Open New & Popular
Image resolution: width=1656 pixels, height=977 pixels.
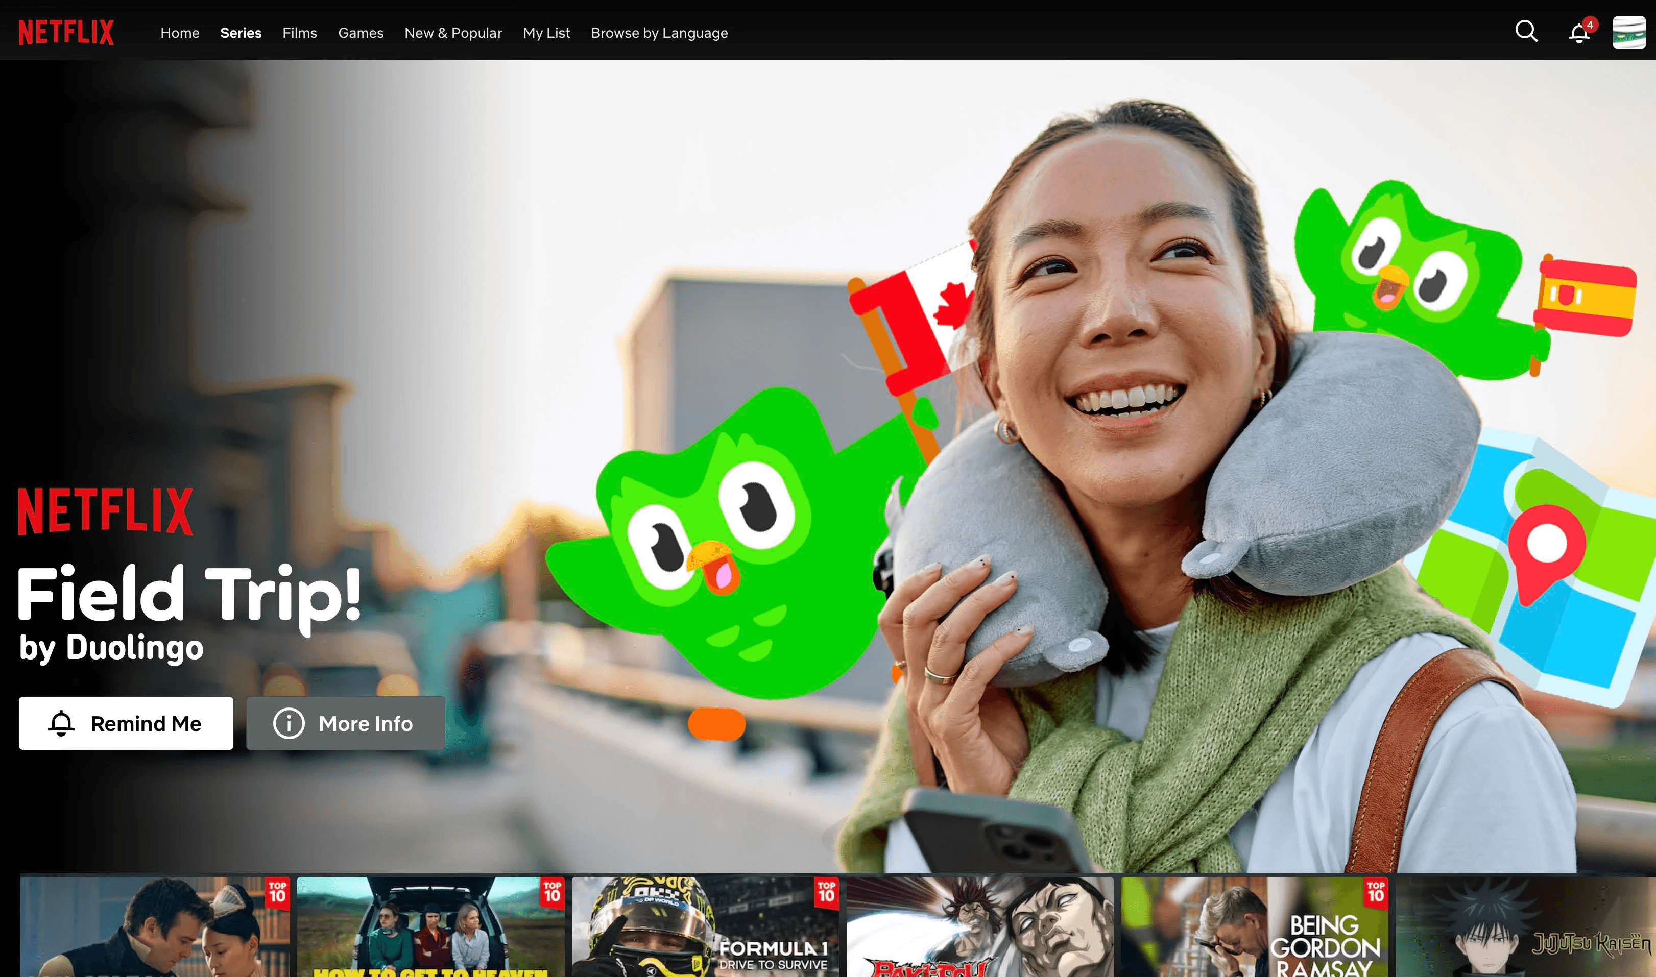coord(453,33)
